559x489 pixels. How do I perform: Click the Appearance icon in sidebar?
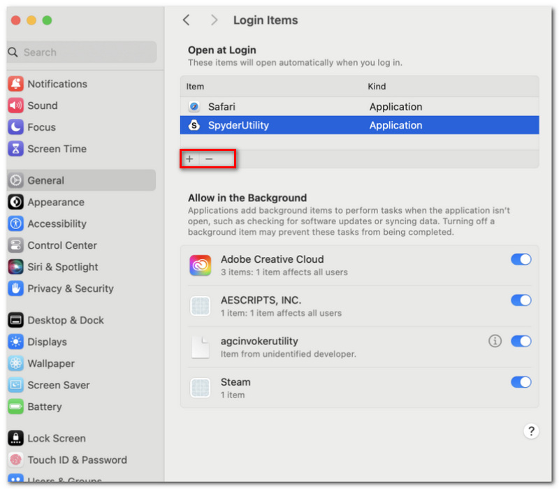[x=15, y=202]
